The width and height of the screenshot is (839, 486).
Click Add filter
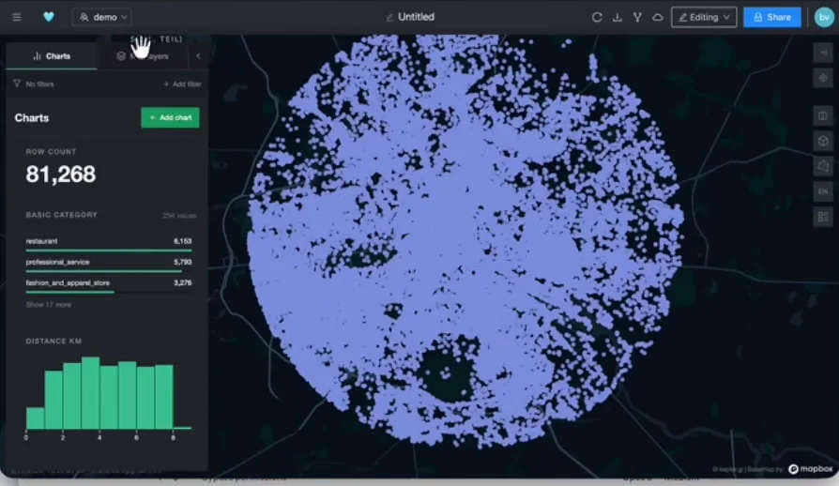(182, 84)
